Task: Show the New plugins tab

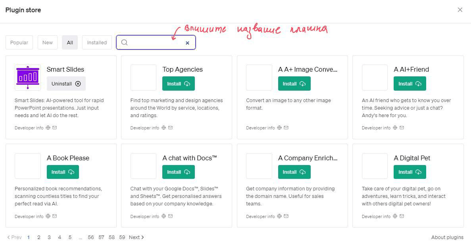Action: pyautogui.click(x=48, y=43)
